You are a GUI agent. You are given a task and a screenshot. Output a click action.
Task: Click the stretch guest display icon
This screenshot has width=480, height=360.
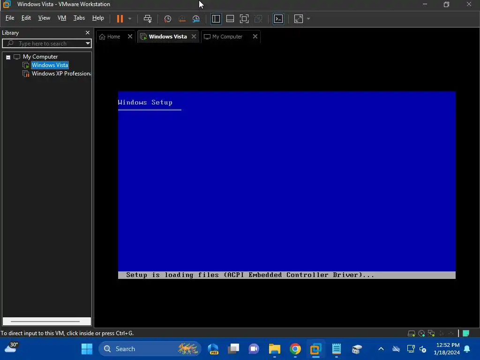(299, 19)
